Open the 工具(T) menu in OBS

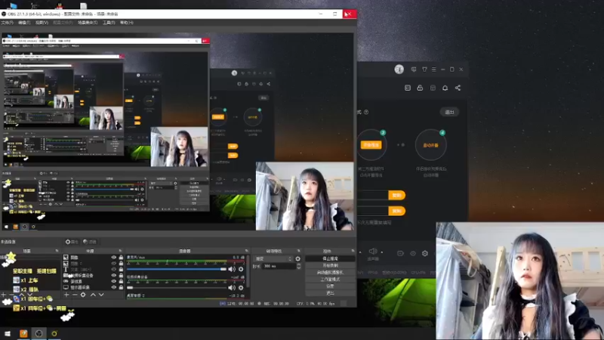click(109, 23)
